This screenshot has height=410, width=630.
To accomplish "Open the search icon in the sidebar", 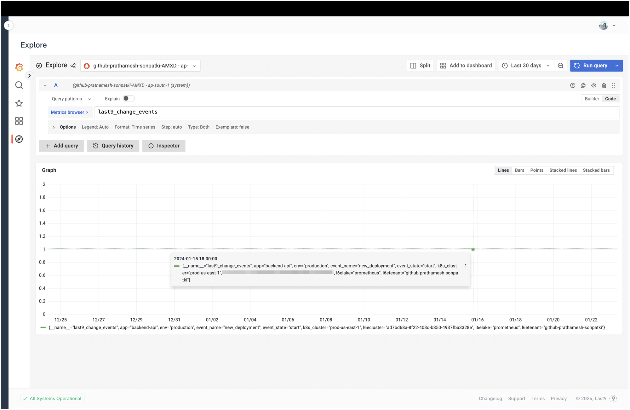I will point(19,85).
